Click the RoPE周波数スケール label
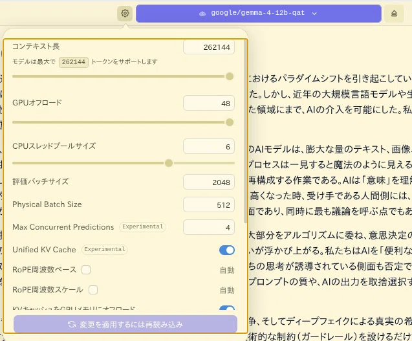 pyautogui.click(x=48, y=290)
